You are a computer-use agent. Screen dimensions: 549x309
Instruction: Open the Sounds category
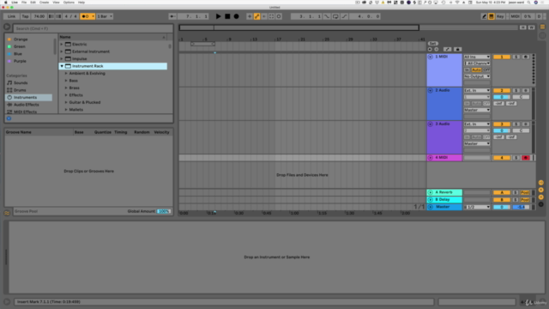tap(21, 82)
